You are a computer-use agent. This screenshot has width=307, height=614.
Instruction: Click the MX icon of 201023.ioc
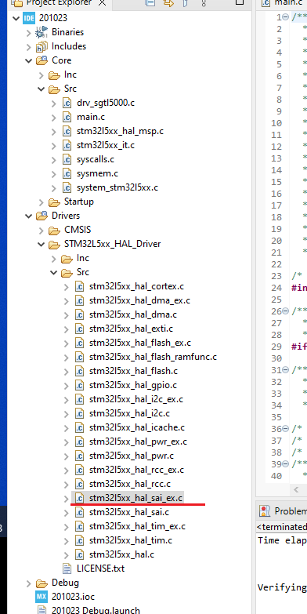coord(42,597)
